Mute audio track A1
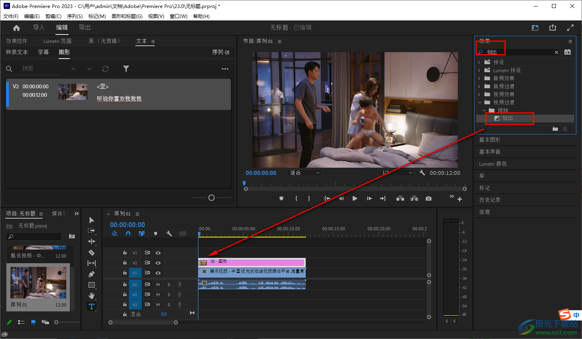This screenshot has height=339, width=582. [158, 284]
